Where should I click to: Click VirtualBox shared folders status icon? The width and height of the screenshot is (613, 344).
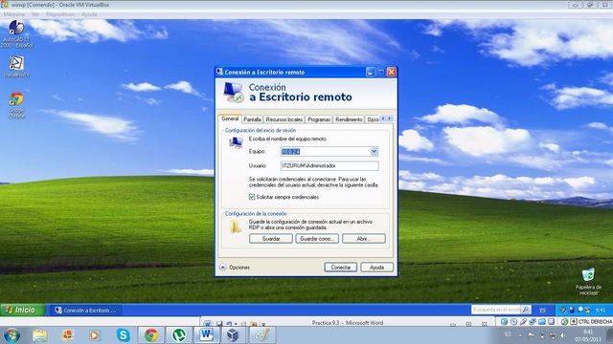pos(542,322)
